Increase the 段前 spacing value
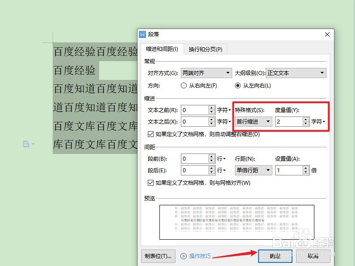The height and width of the screenshot is (266, 355). tap(212, 157)
